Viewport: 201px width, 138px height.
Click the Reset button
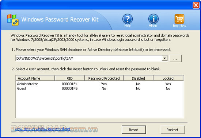134,130
